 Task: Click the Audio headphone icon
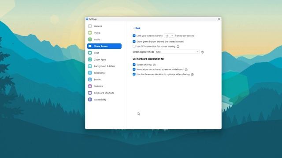(90, 39)
